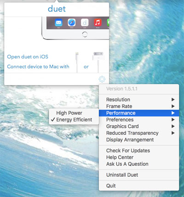The width and height of the screenshot is (184, 197).
Task: Open the gear settings icon in duet panel
Action: [102, 79]
